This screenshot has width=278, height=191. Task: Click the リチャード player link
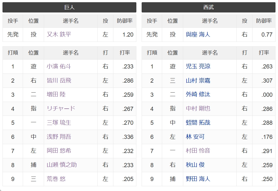click(x=61, y=109)
